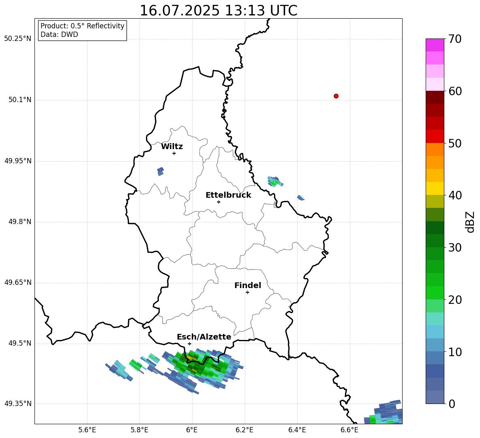Click the 'Data: DWD' label
Viewport: 480px width, 438px height.
coord(59,34)
